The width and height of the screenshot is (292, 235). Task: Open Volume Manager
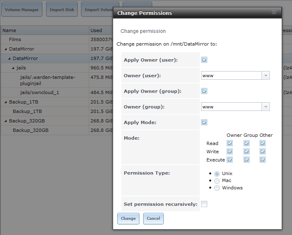coord(22,9)
